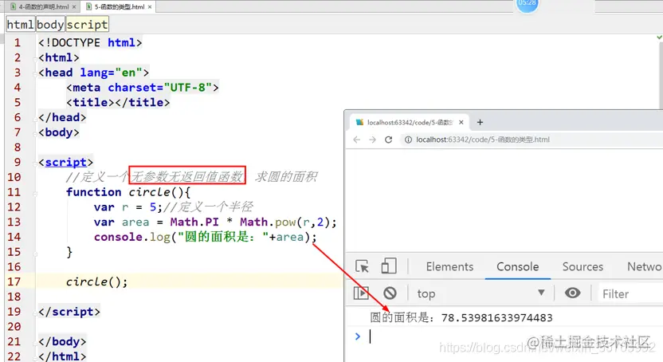Select the script breadcrumb
Viewport: 663px width, 362px height.
tap(87, 25)
